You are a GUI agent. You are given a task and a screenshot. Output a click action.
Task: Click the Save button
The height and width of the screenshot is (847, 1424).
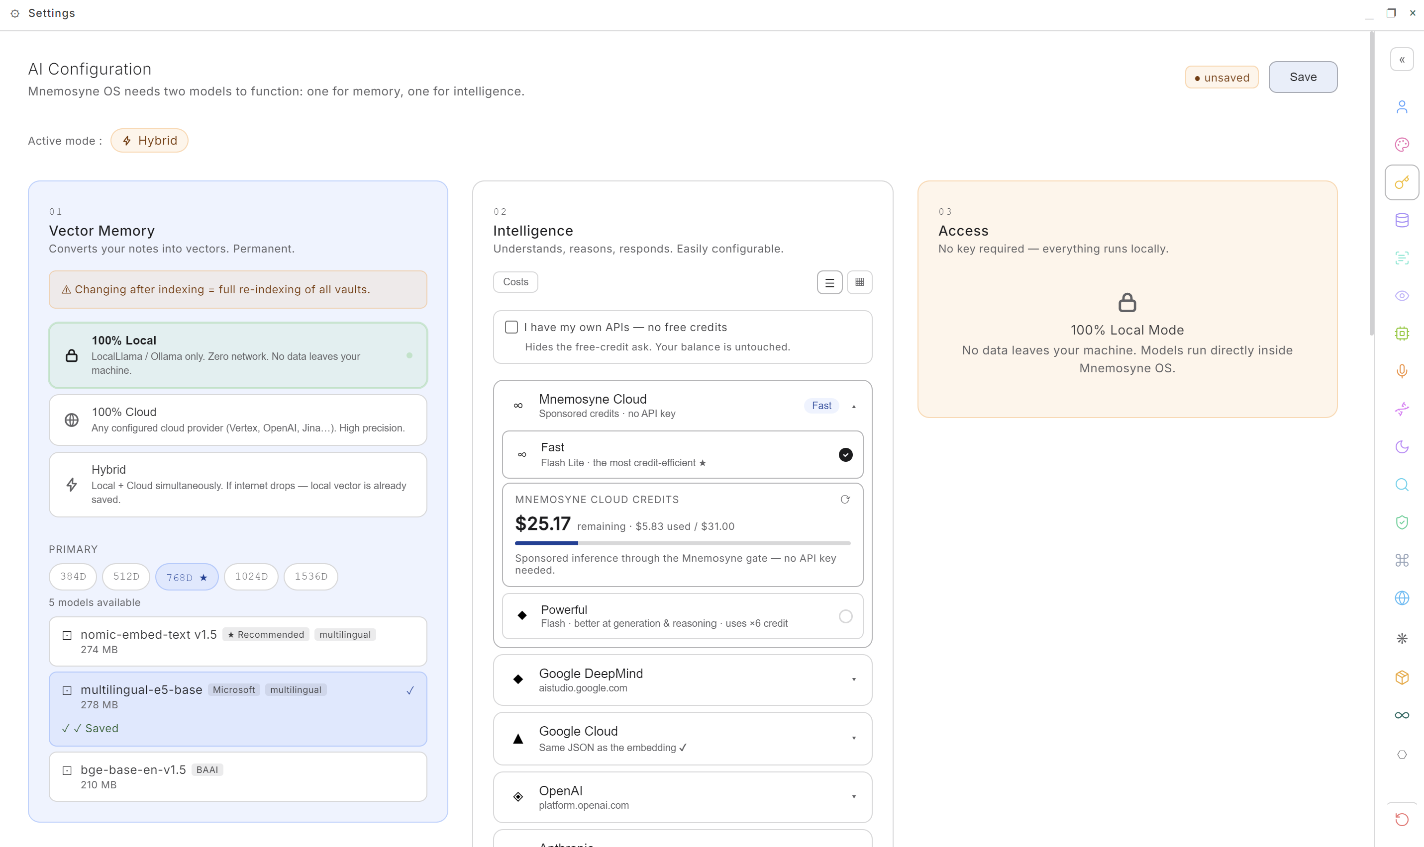click(1302, 77)
